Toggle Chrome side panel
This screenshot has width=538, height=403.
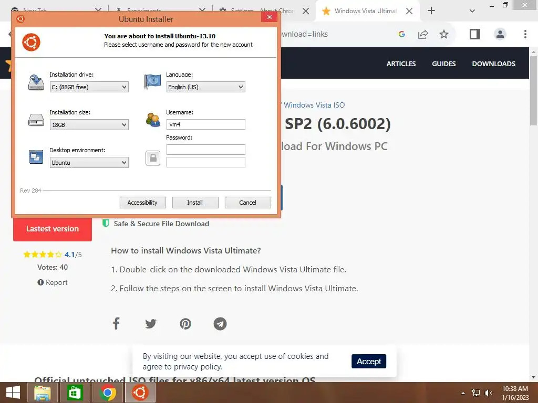(x=475, y=34)
